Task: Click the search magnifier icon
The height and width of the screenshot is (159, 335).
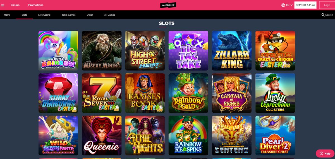Action: [323, 15]
